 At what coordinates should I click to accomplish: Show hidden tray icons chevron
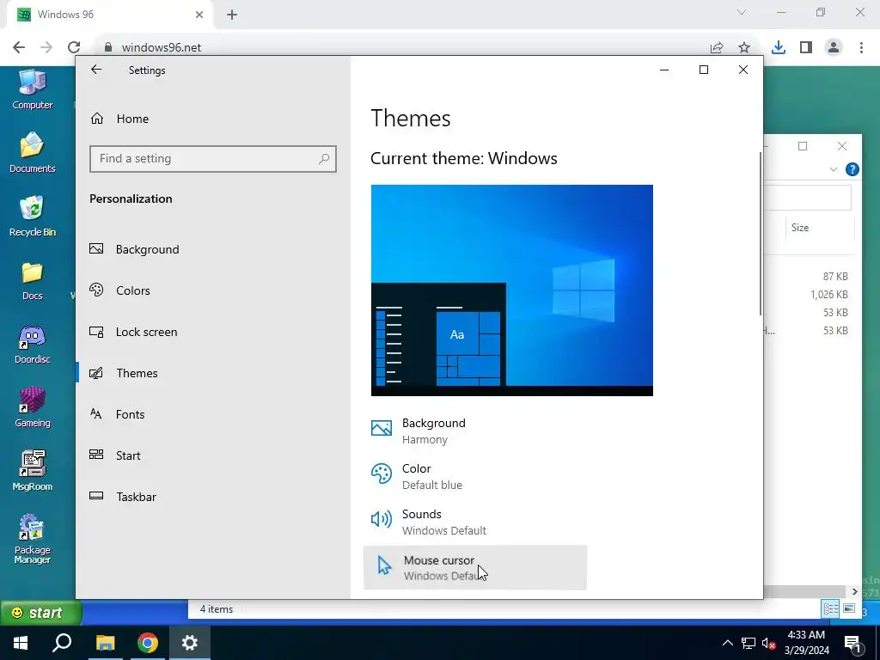click(727, 643)
